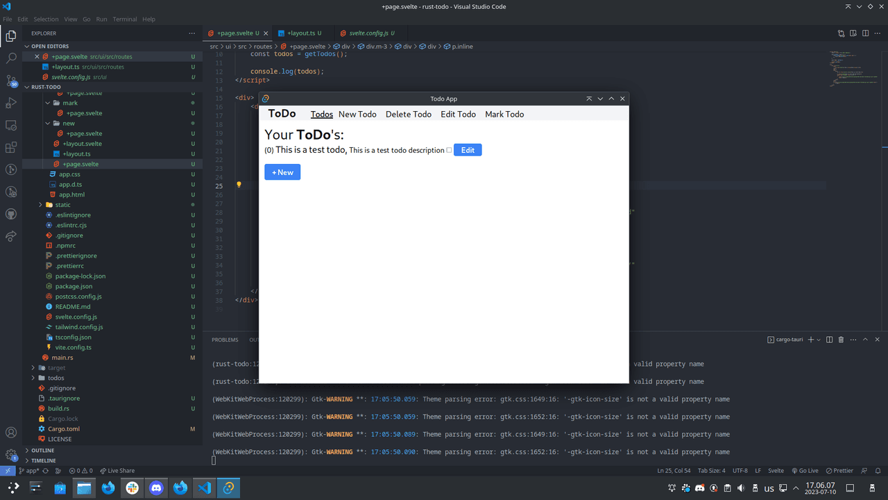
Task: Open Source Control view with badge
Action: click(11, 81)
